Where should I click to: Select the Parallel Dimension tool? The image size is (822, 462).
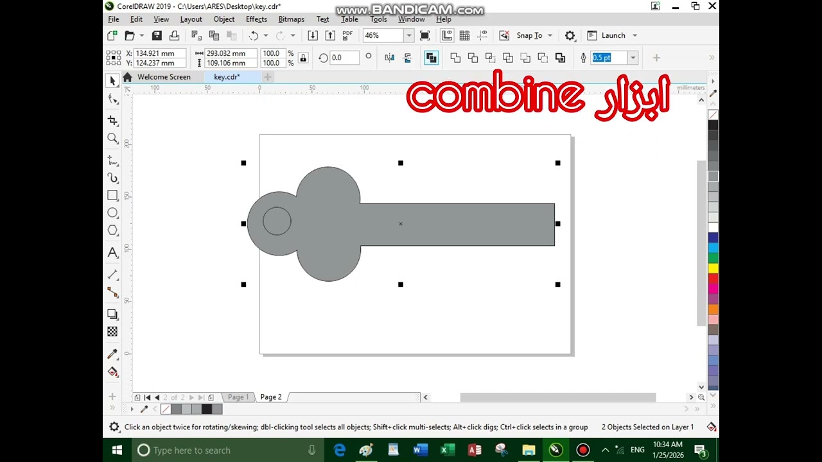[113, 274]
